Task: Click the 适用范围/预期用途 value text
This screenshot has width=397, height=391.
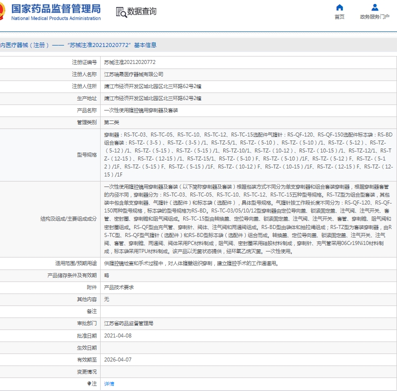Action: point(191,263)
